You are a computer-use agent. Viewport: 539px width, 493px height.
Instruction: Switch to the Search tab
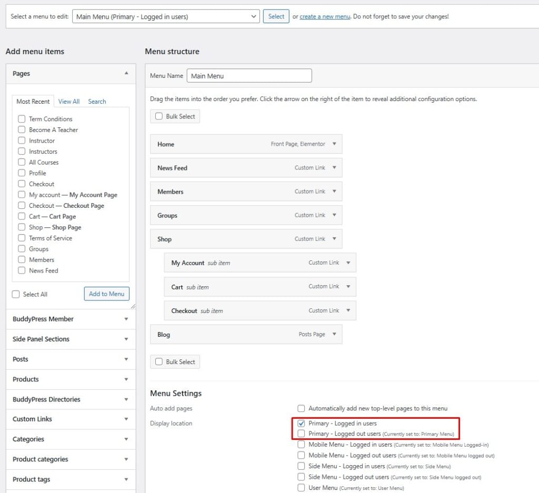point(97,102)
